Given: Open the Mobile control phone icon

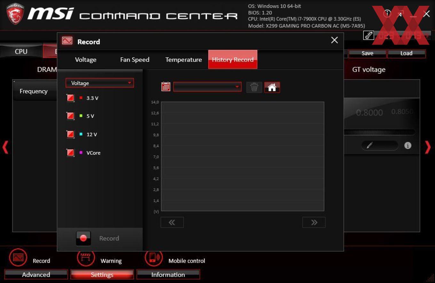Looking at the screenshot, I should click(x=154, y=257).
